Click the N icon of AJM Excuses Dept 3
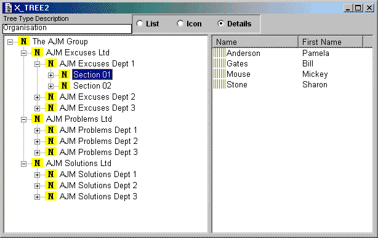378x238 pixels. pyautogui.click(x=50, y=108)
